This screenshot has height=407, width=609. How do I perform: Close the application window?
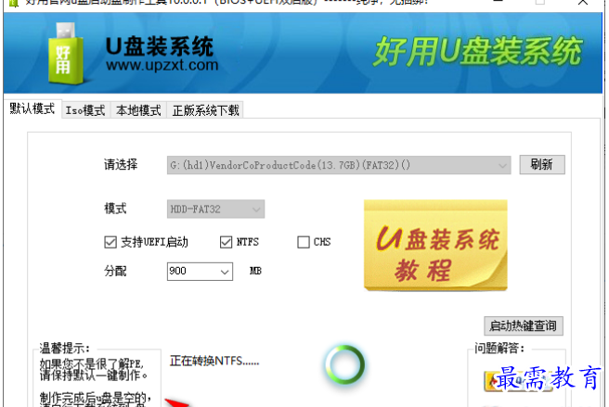583,3
